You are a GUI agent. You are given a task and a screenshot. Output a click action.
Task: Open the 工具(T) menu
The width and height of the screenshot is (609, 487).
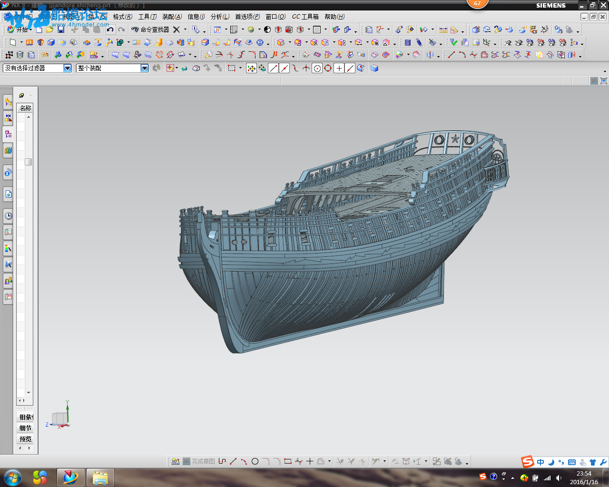click(147, 17)
